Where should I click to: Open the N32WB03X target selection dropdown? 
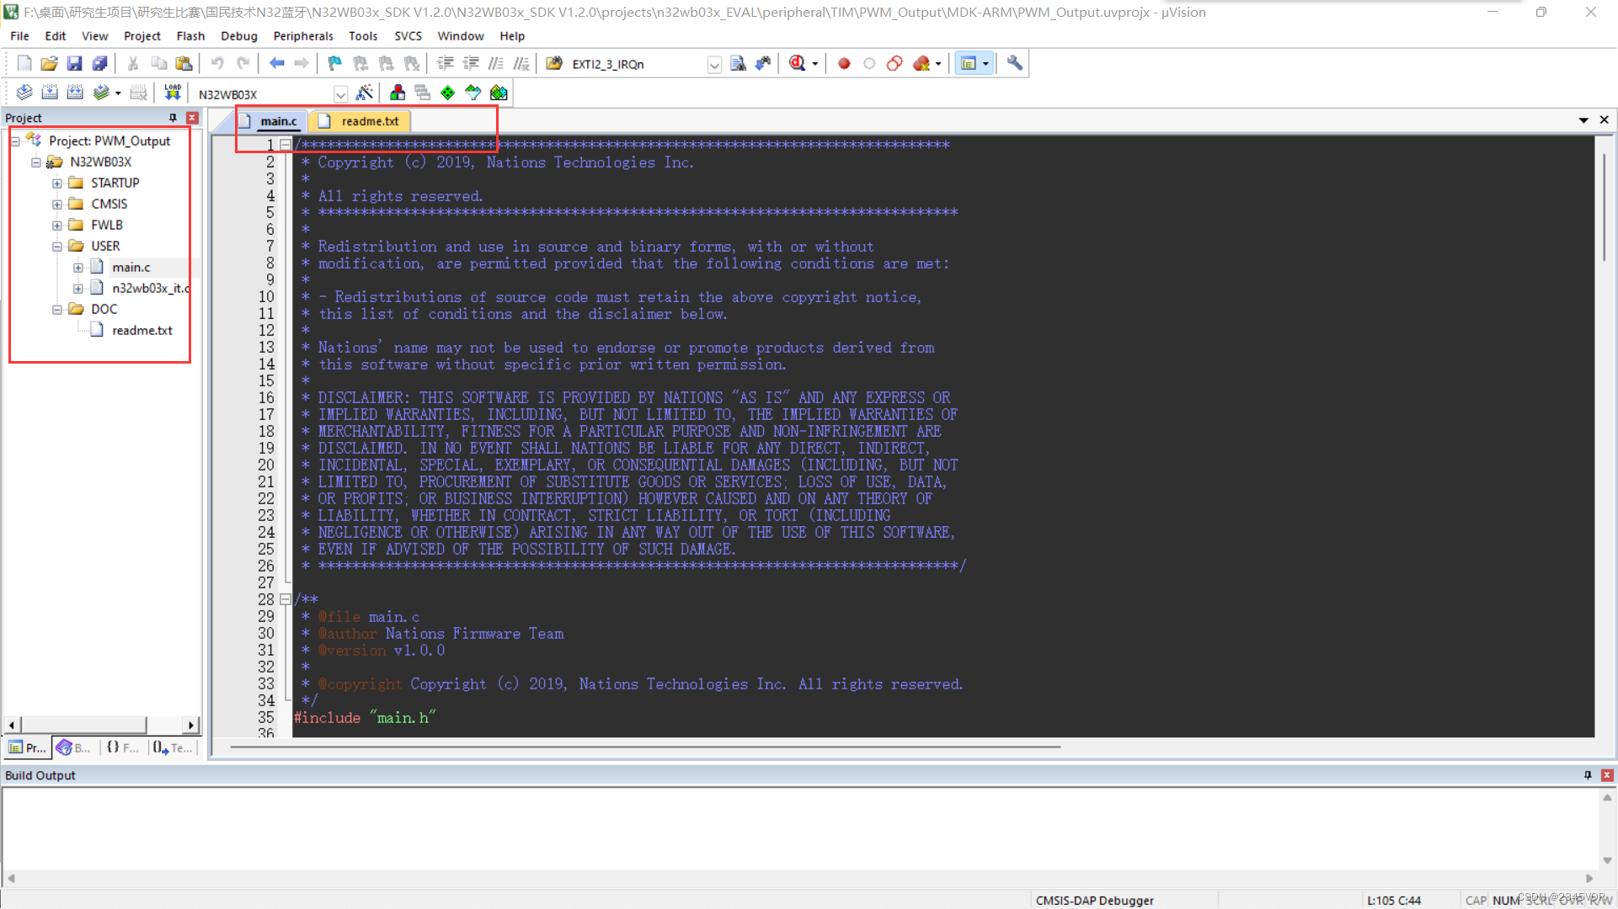[x=340, y=93]
